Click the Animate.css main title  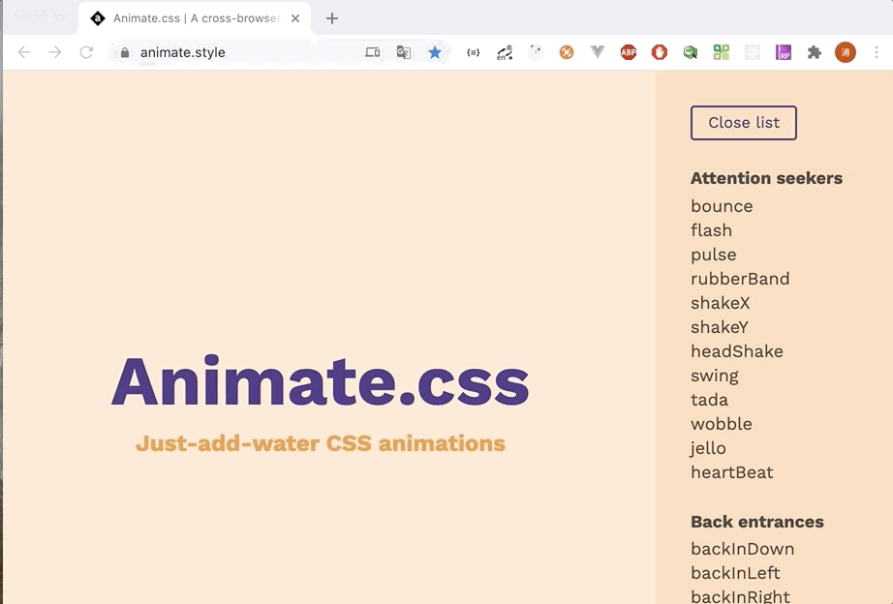pyautogui.click(x=320, y=380)
